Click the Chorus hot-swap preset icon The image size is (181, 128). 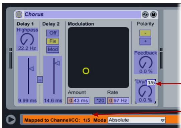pos(145,14)
